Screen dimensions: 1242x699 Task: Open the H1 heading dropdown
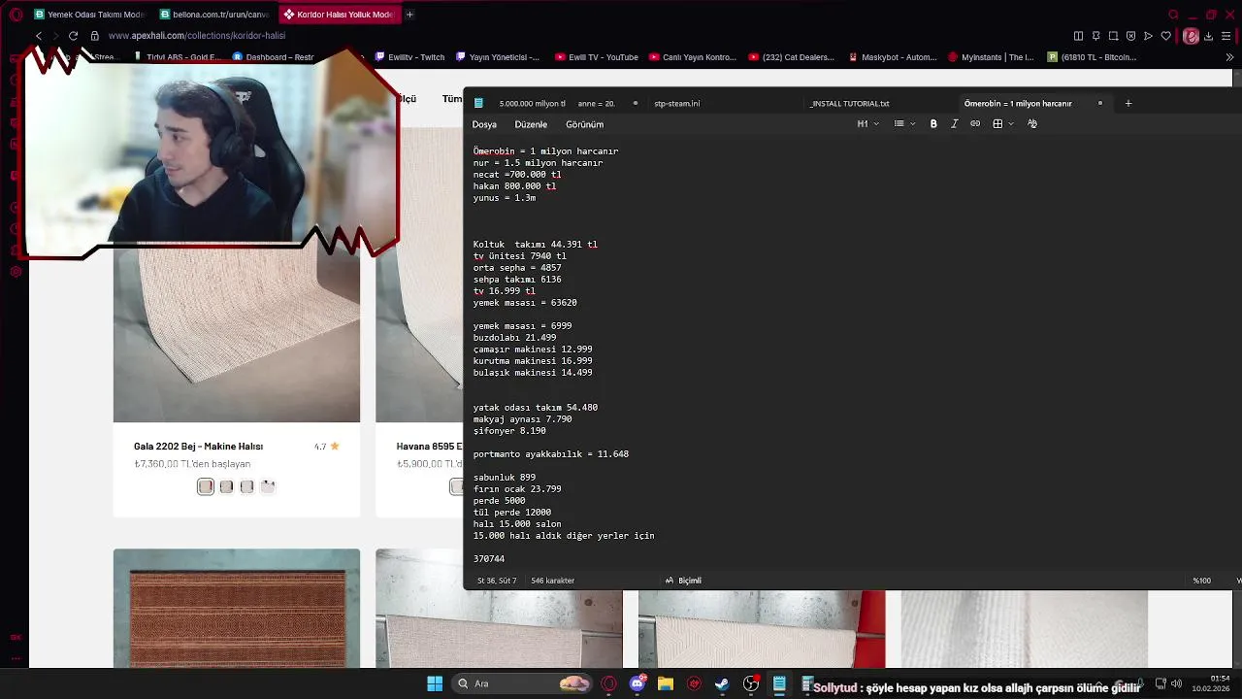coord(867,124)
